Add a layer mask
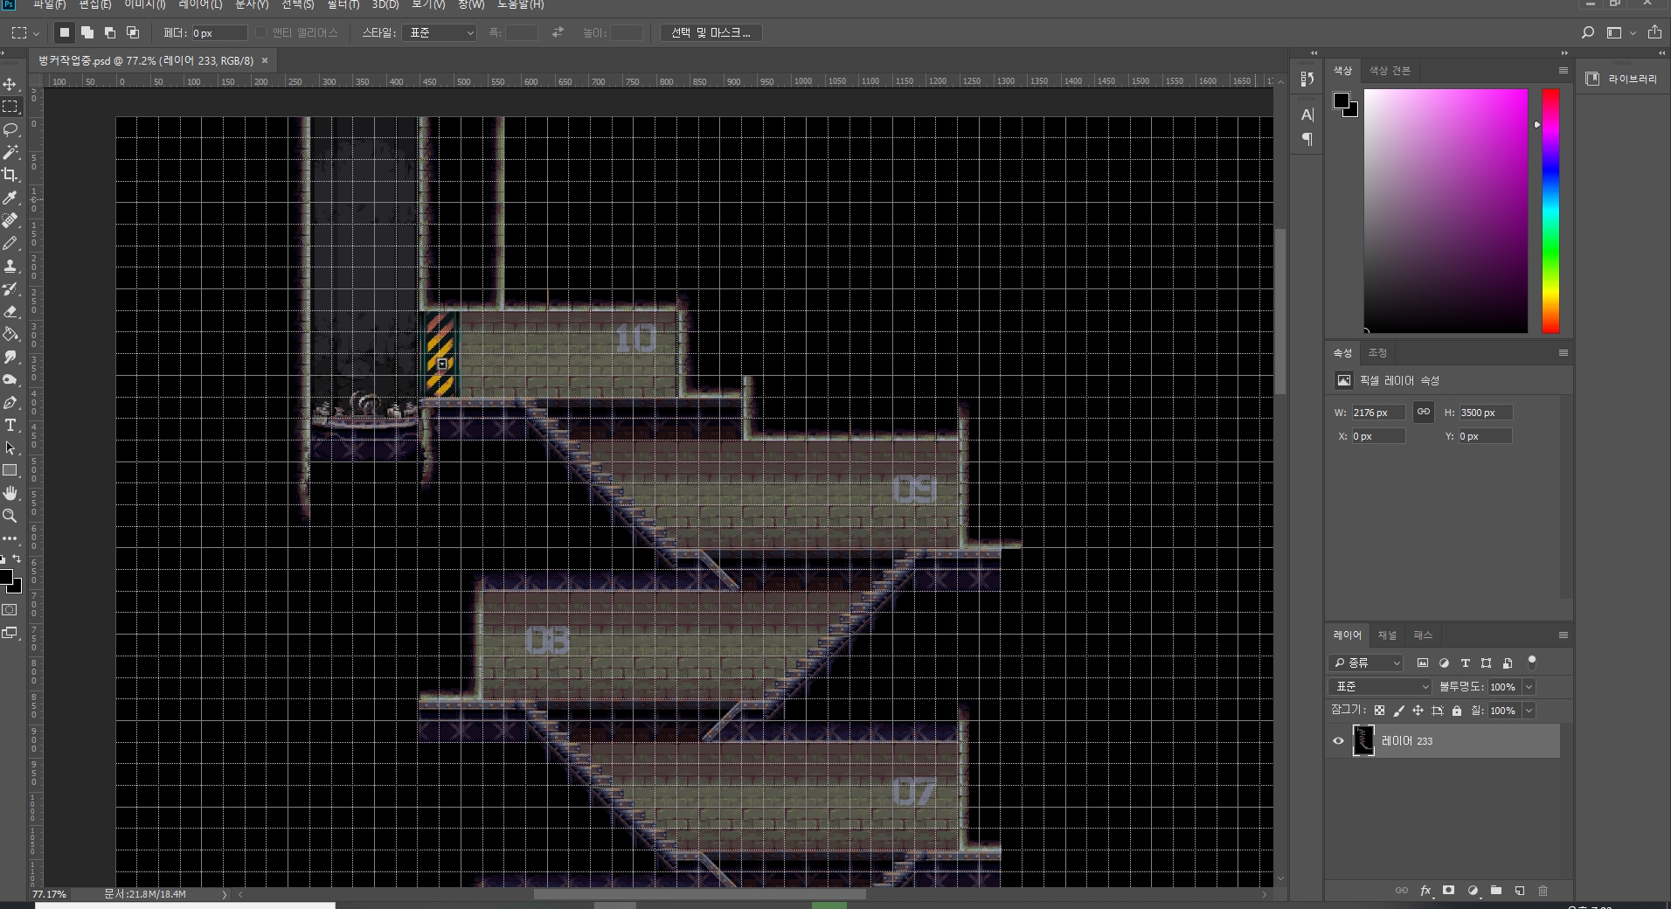The height and width of the screenshot is (909, 1671). (1448, 891)
